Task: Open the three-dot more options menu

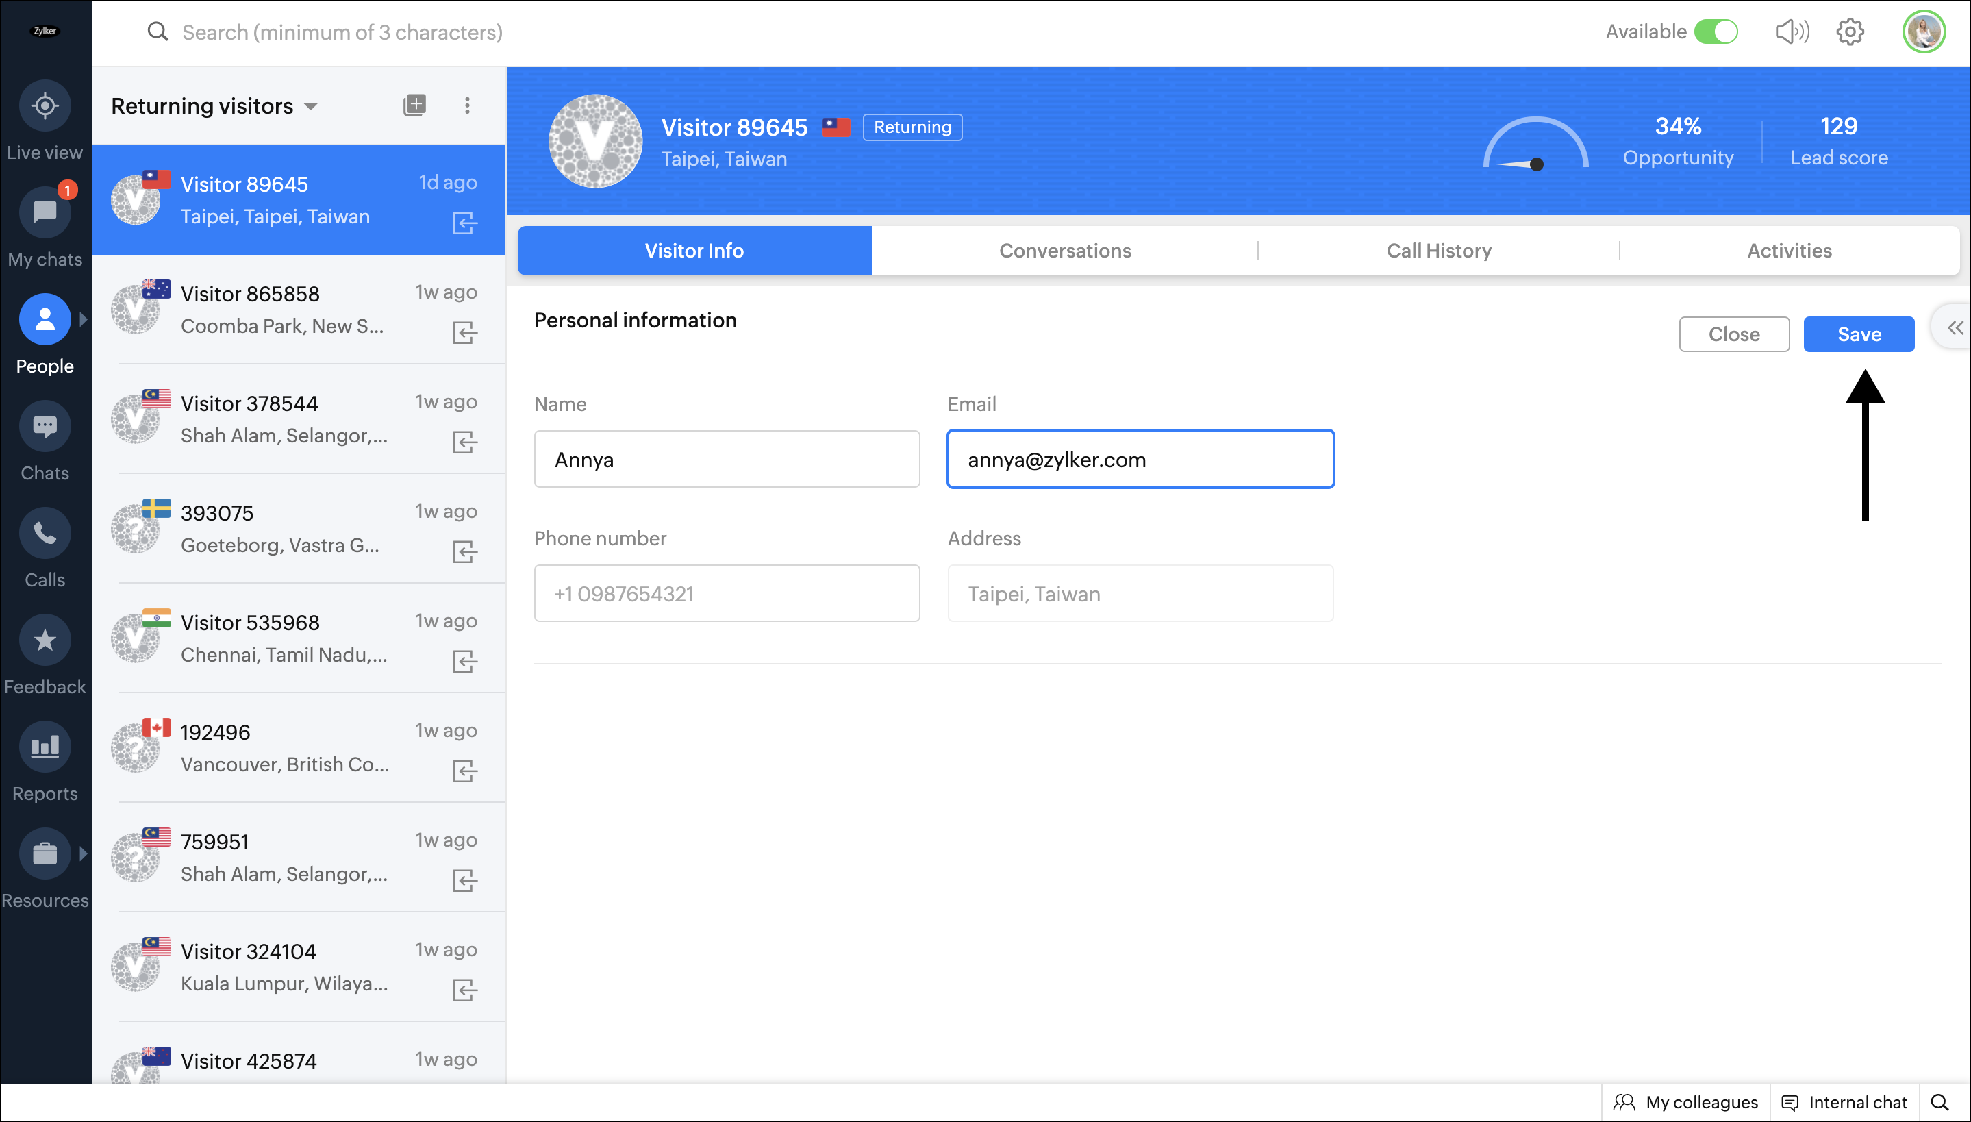Action: pyautogui.click(x=467, y=105)
